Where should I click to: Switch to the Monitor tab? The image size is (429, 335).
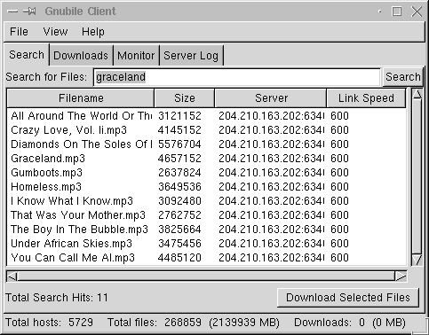pyautogui.click(x=136, y=56)
